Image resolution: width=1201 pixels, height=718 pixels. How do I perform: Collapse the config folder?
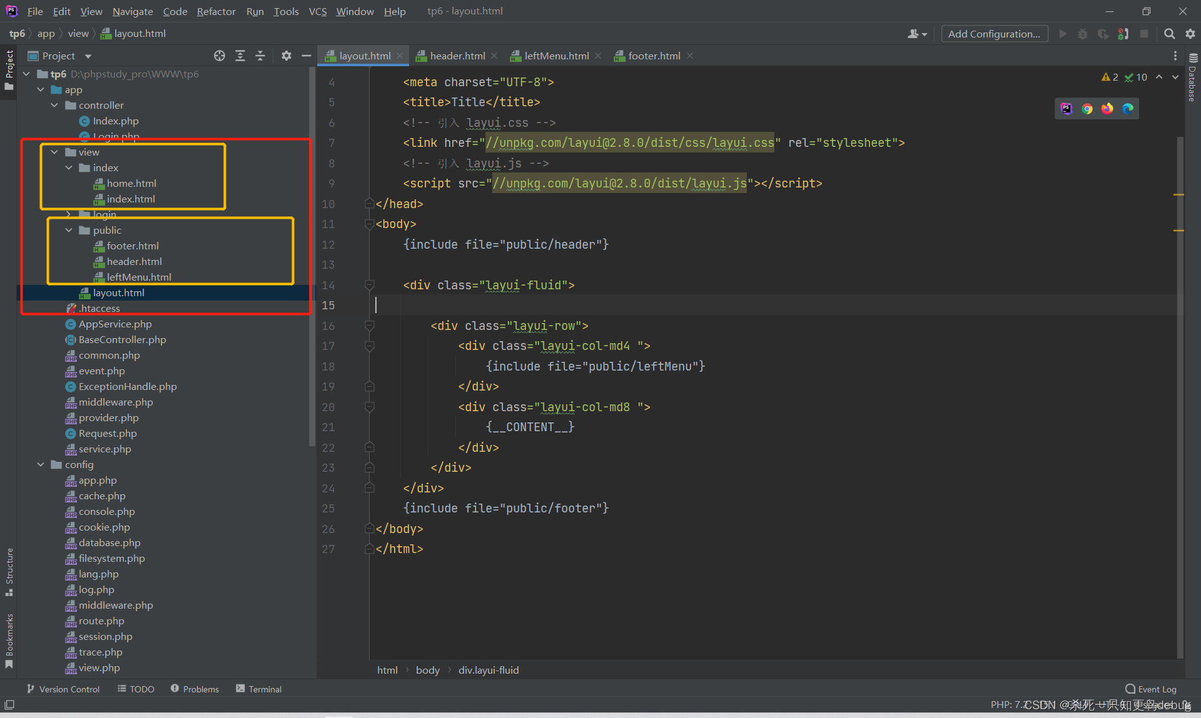click(41, 464)
